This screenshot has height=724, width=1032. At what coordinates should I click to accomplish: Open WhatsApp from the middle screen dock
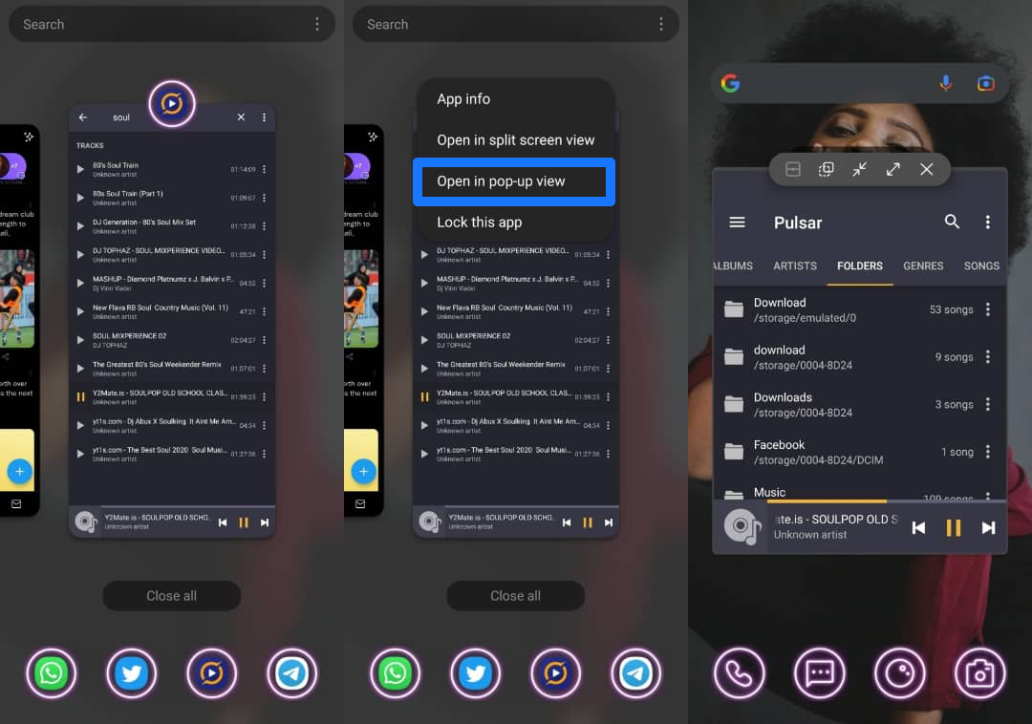tap(395, 673)
